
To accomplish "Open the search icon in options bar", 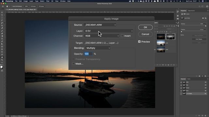I will point(200,6).
